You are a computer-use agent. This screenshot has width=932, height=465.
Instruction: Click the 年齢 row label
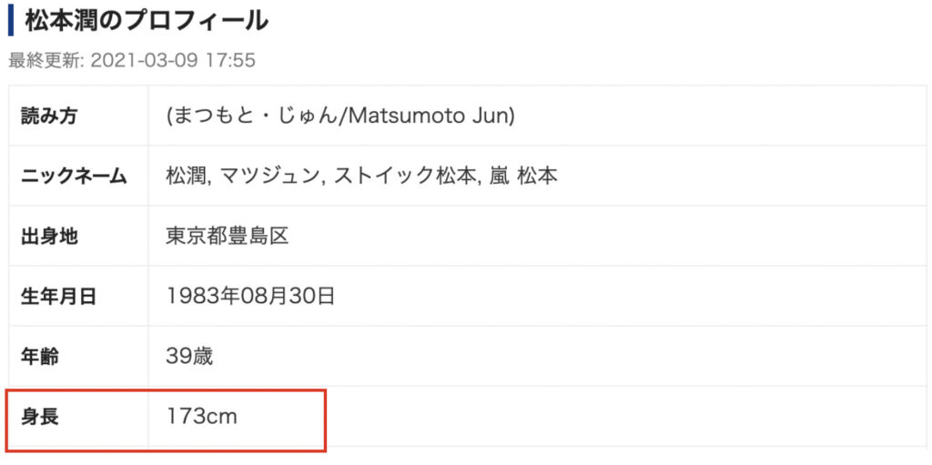click(x=40, y=357)
